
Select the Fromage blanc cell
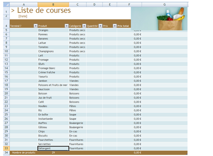point(53,68)
